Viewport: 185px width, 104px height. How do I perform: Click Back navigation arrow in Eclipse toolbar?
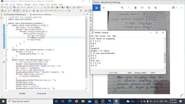58,11
